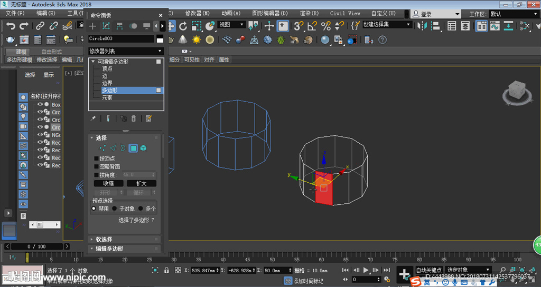
Task: Open the Help question mark icon
Action: click(383, 40)
